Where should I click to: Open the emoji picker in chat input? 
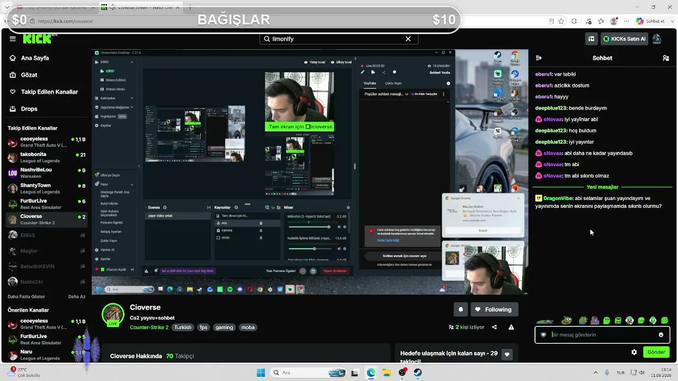(x=661, y=335)
